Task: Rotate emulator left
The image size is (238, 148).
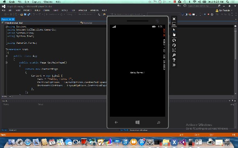Action: (x=174, y=40)
